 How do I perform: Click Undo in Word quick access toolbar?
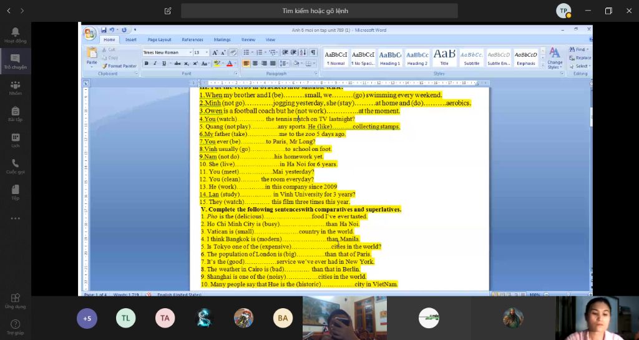click(x=112, y=30)
